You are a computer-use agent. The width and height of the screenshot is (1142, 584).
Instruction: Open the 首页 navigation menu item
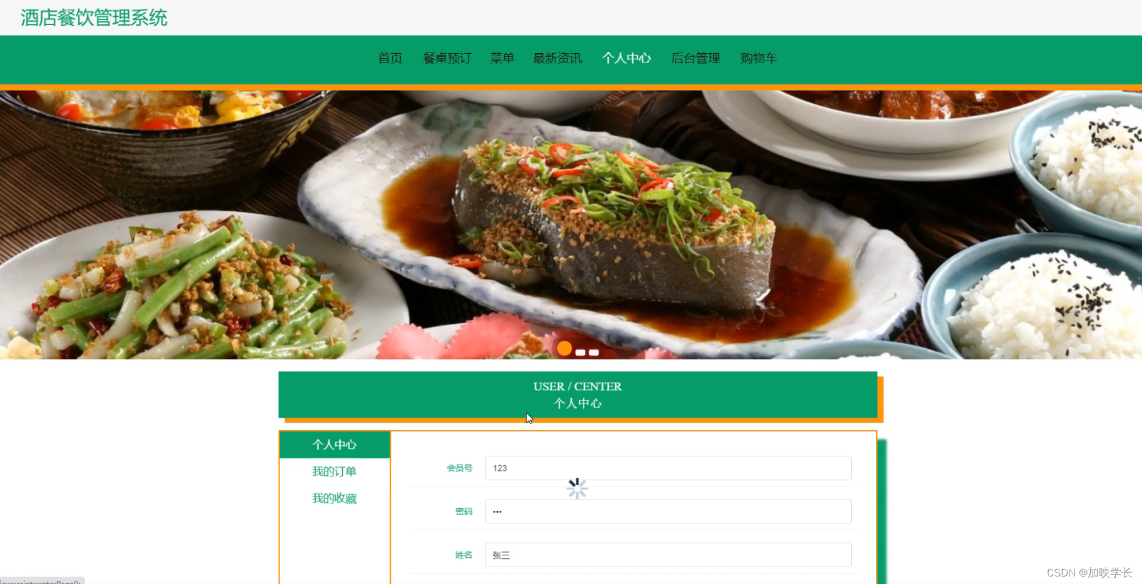[390, 58]
